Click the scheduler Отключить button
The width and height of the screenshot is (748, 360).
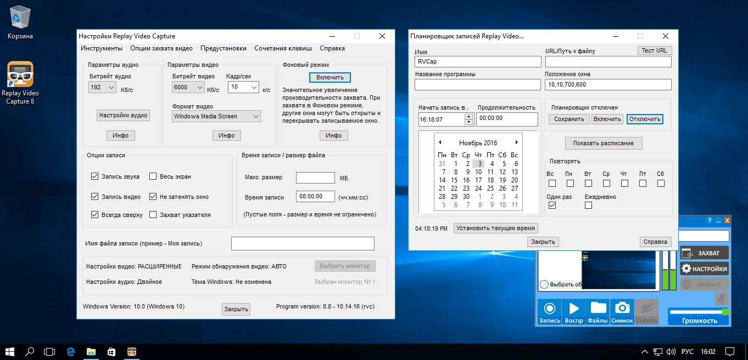coord(645,119)
